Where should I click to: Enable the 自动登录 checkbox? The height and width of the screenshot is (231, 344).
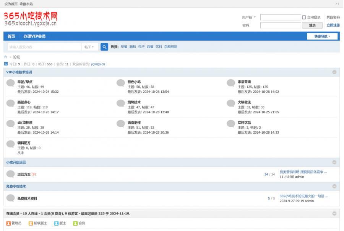point(304,17)
